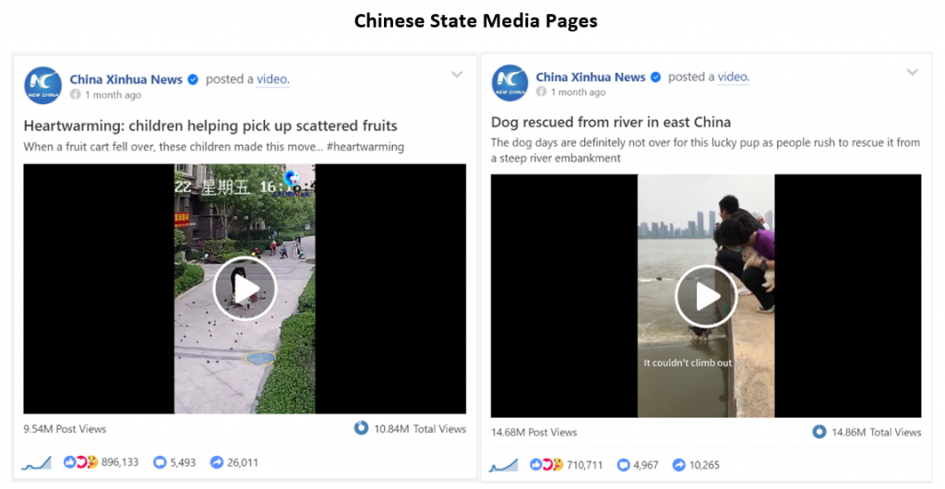Click the comment icon beside 4,967

point(624,465)
